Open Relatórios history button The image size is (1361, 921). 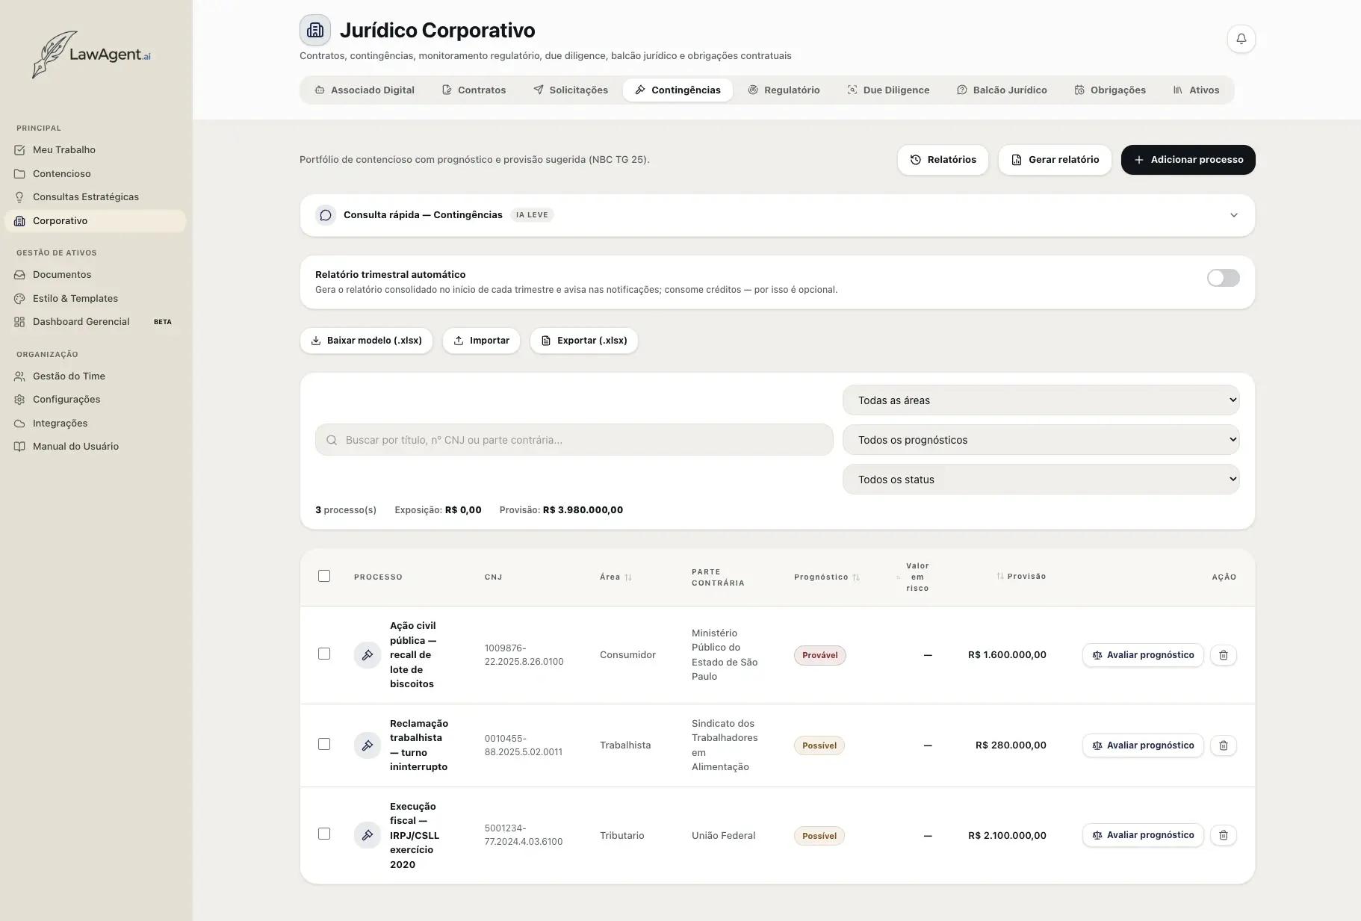coord(943,160)
